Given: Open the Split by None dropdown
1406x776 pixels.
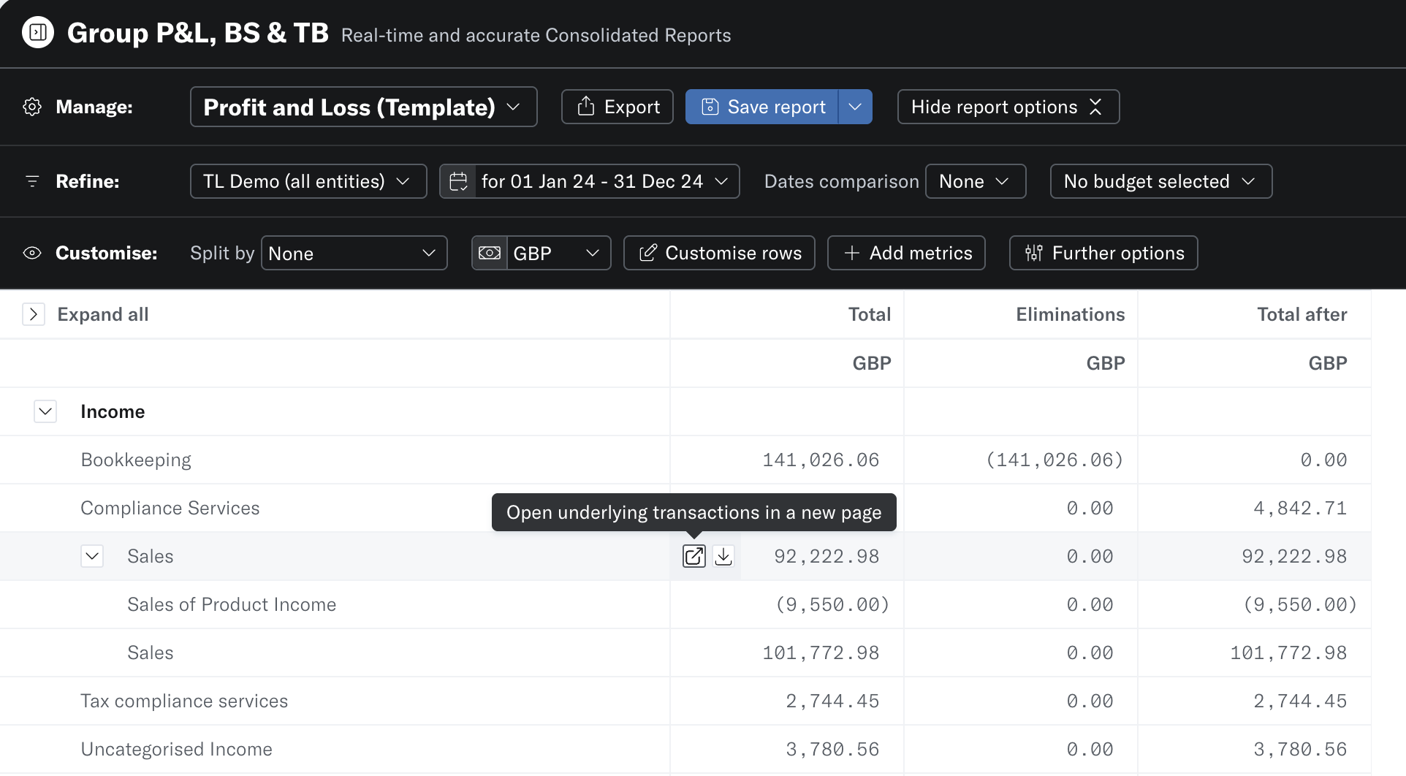Looking at the screenshot, I should [354, 253].
